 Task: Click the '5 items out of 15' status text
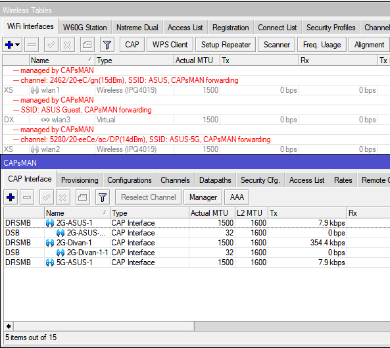31,337
